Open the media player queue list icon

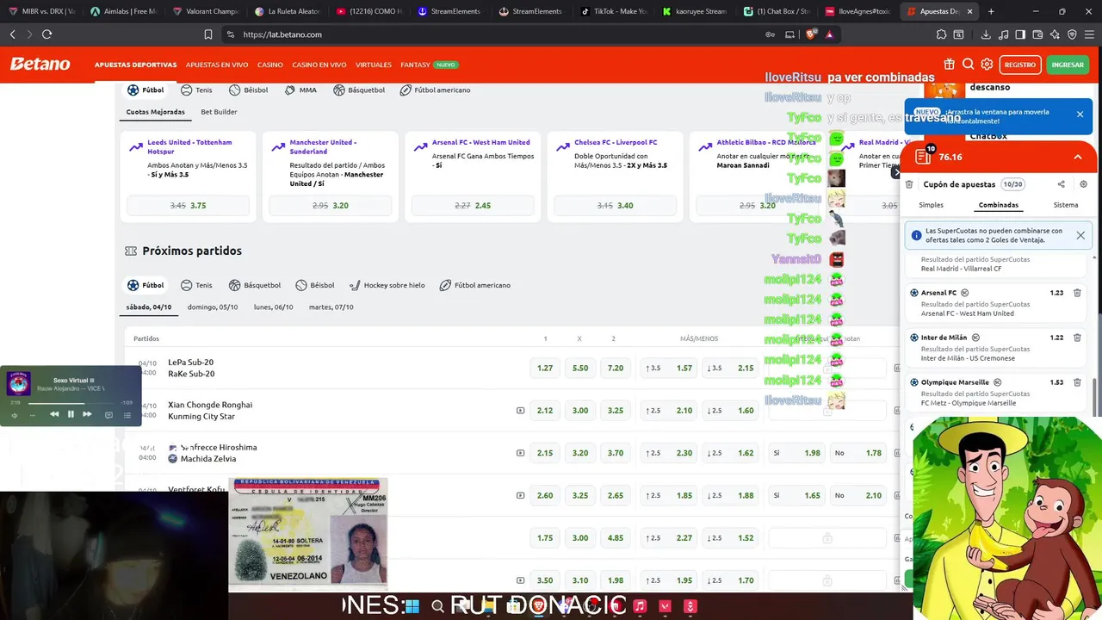tap(127, 415)
